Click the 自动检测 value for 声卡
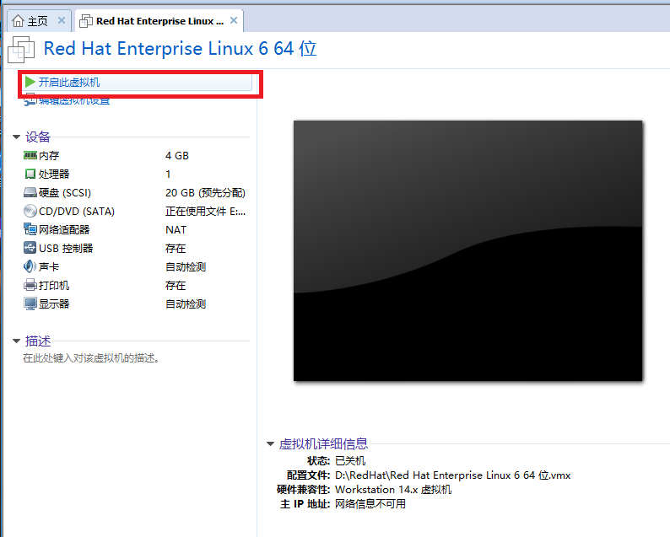The width and height of the screenshot is (670, 537). point(186,267)
